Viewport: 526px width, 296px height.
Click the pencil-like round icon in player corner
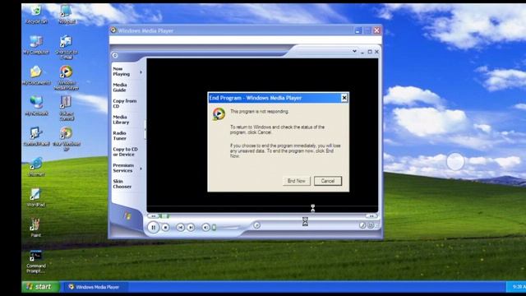362,225
